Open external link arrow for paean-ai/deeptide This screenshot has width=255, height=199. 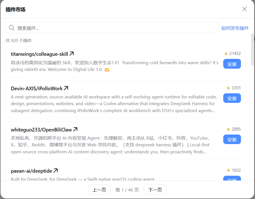click(x=56, y=171)
